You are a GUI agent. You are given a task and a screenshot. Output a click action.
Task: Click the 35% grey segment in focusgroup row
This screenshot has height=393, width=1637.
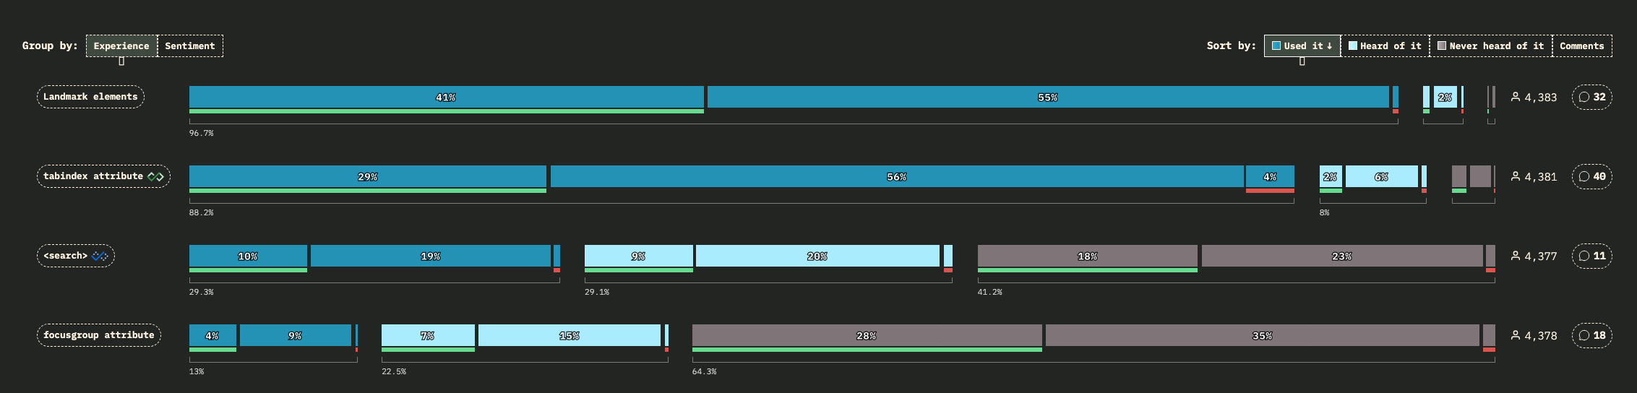pyautogui.click(x=1262, y=335)
